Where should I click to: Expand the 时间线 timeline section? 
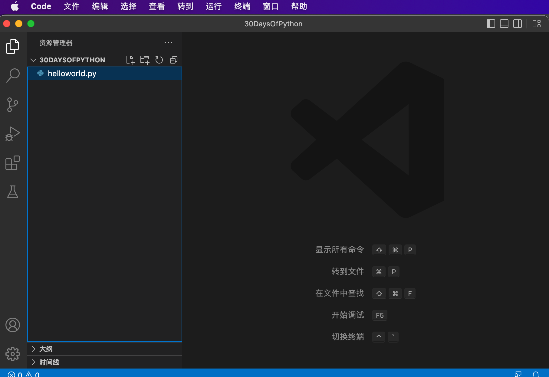tap(105, 362)
